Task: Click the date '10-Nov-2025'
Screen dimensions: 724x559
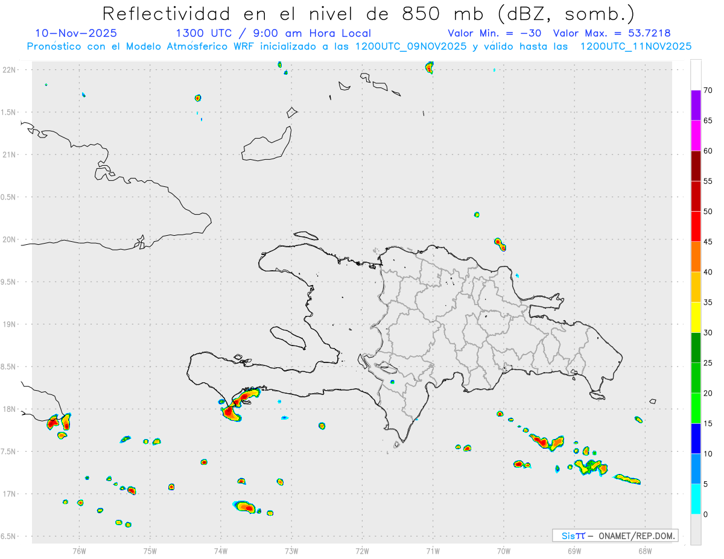Action: [77, 33]
